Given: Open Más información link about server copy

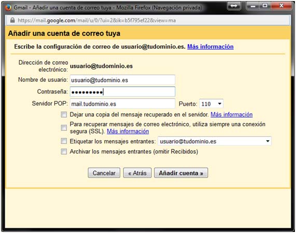Looking at the screenshot, I should (231, 114).
